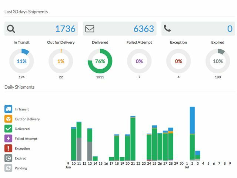Viewport: 237px width, 178px height.
Task: Click the purple Failed Attempt lightning icon
Action: pyautogui.click(x=9, y=139)
